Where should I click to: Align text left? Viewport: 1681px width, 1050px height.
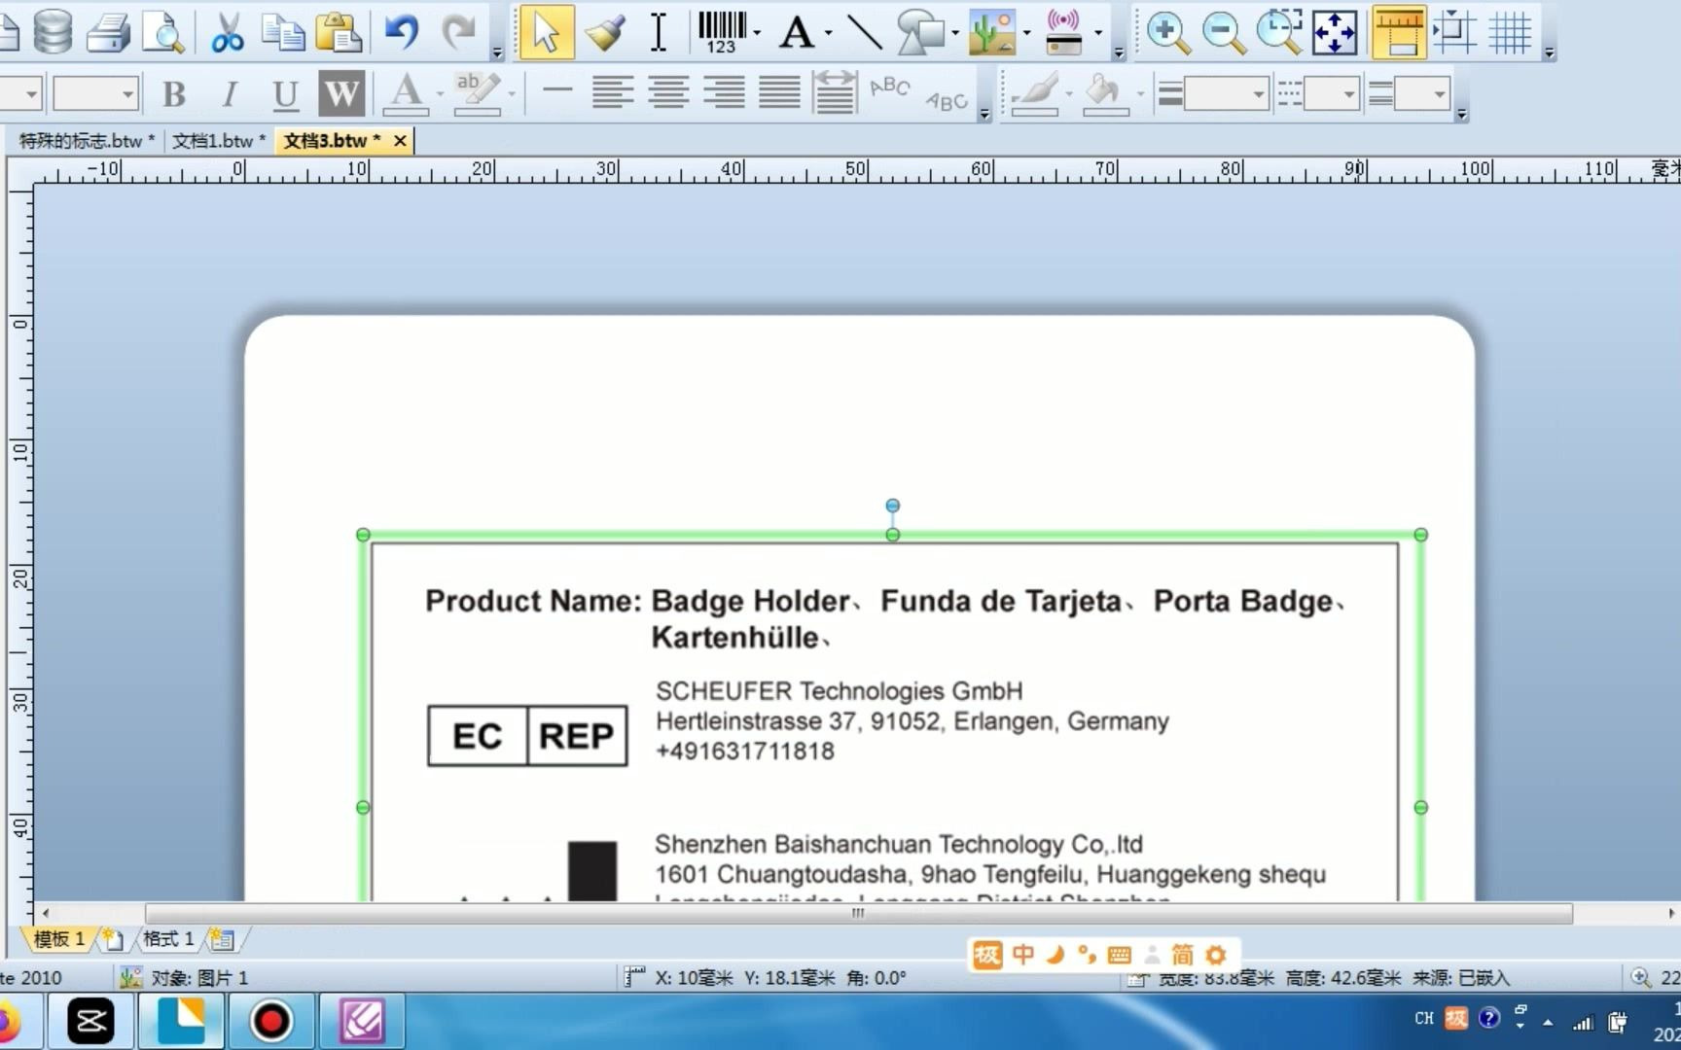click(x=613, y=93)
